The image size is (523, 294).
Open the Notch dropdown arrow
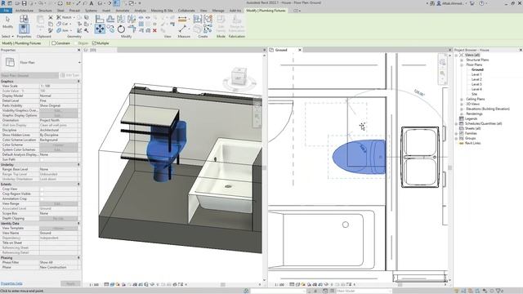(x=74, y=17)
